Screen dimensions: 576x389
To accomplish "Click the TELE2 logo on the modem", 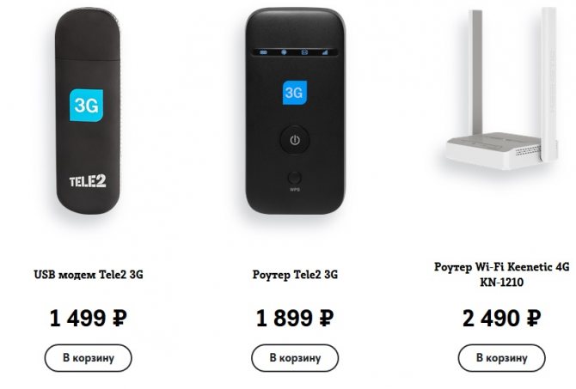I will point(88,181).
